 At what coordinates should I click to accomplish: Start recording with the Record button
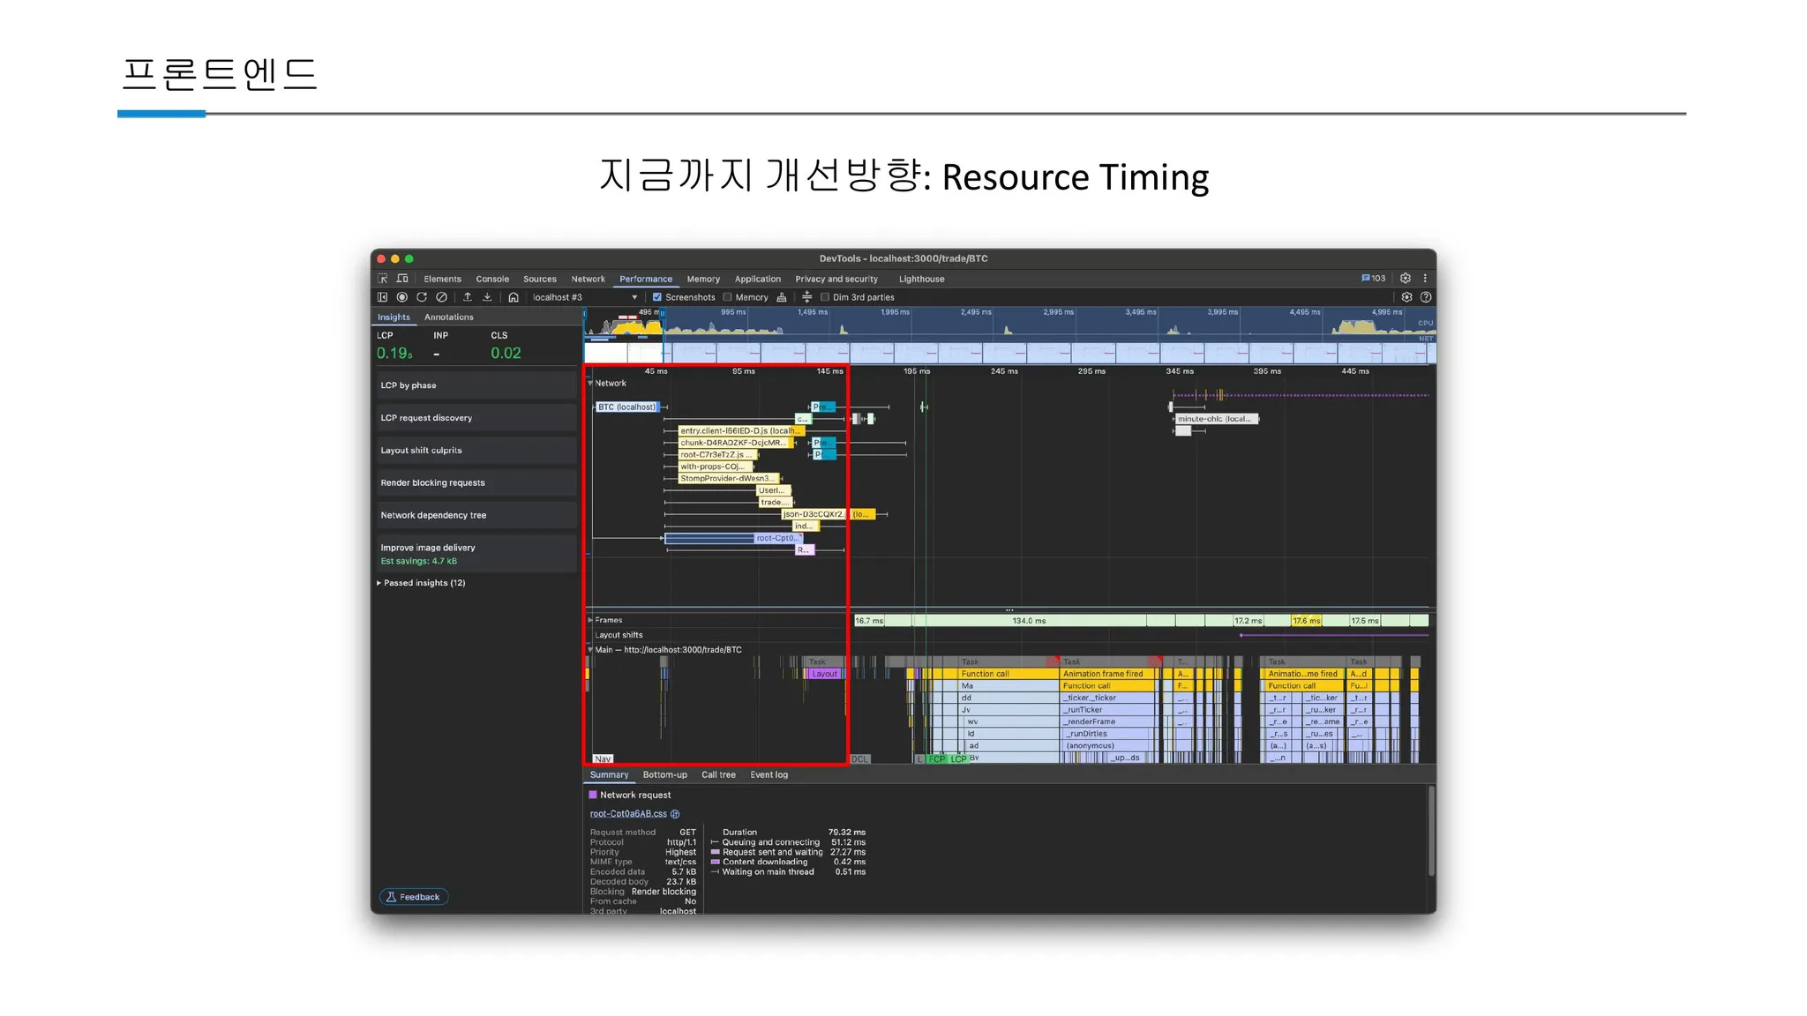[x=402, y=297]
